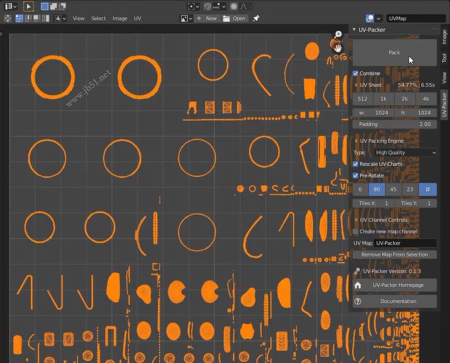Click the UV-Packer panel drag grip
The width and height of the screenshot is (450, 363).
point(435,29)
